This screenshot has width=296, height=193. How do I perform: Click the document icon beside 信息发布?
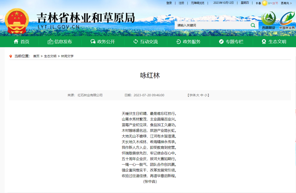pos(51,42)
